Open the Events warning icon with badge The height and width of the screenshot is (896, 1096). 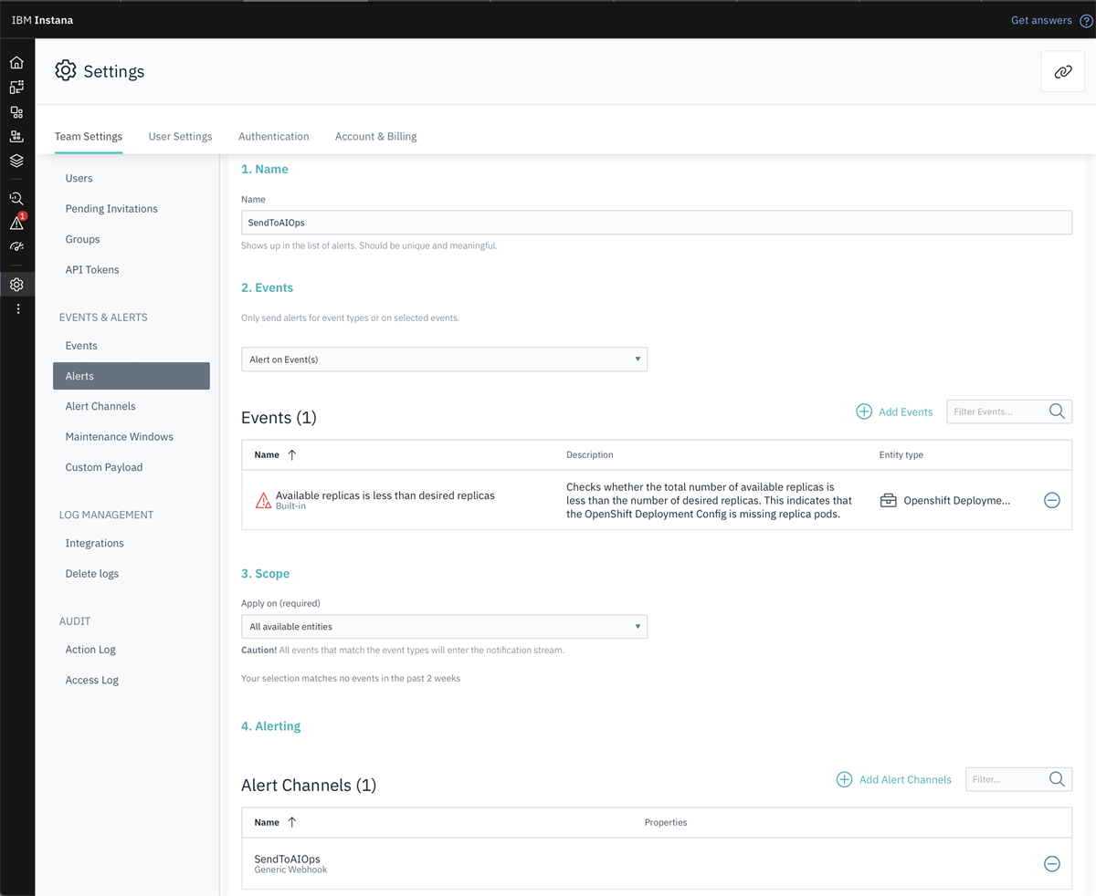click(16, 223)
